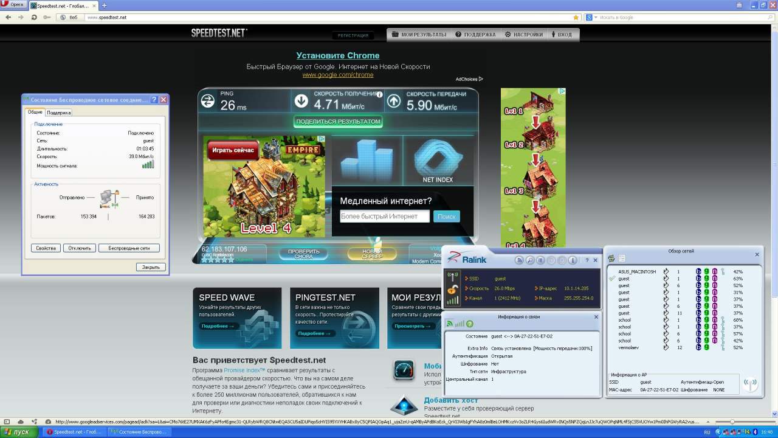Click the connect antenna icon in Обзор сетей
The height and width of the screenshot is (438, 778).
click(751, 384)
